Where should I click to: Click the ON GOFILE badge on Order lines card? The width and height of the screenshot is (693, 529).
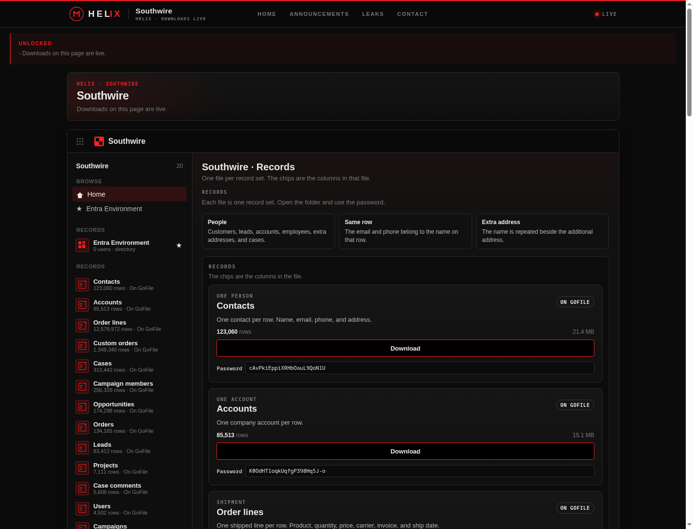tap(575, 508)
